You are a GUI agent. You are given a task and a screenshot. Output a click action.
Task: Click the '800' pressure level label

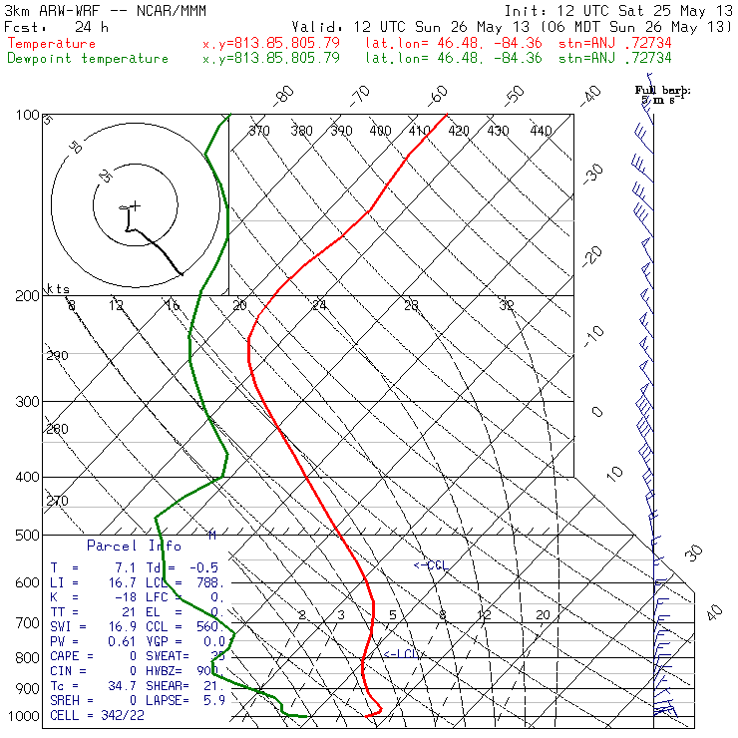[27, 658]
